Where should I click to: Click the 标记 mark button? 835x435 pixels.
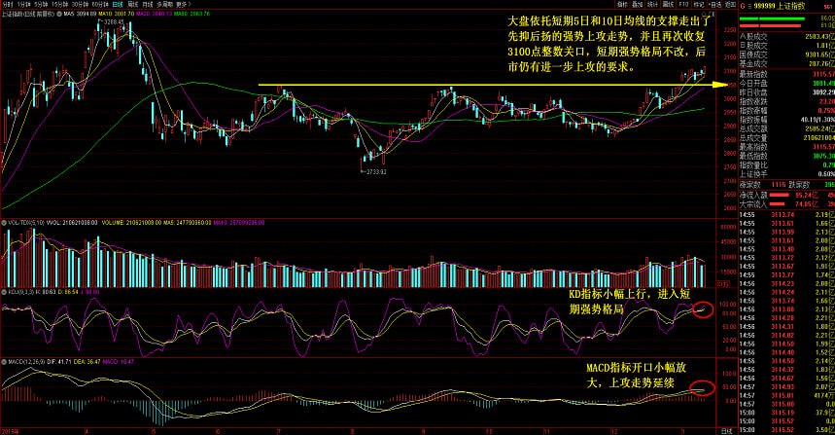(x=699, y=4)
